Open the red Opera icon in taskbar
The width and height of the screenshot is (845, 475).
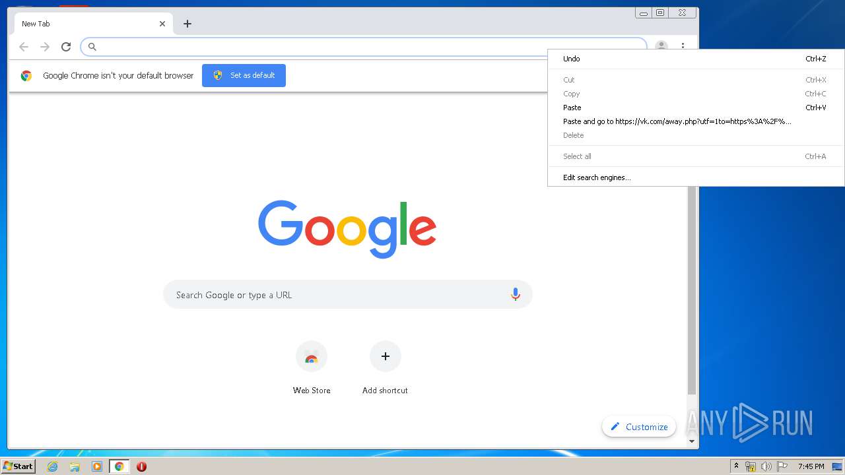tap(141, 466)
